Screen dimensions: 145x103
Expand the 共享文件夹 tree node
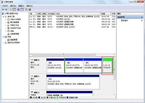coord(6,25)
